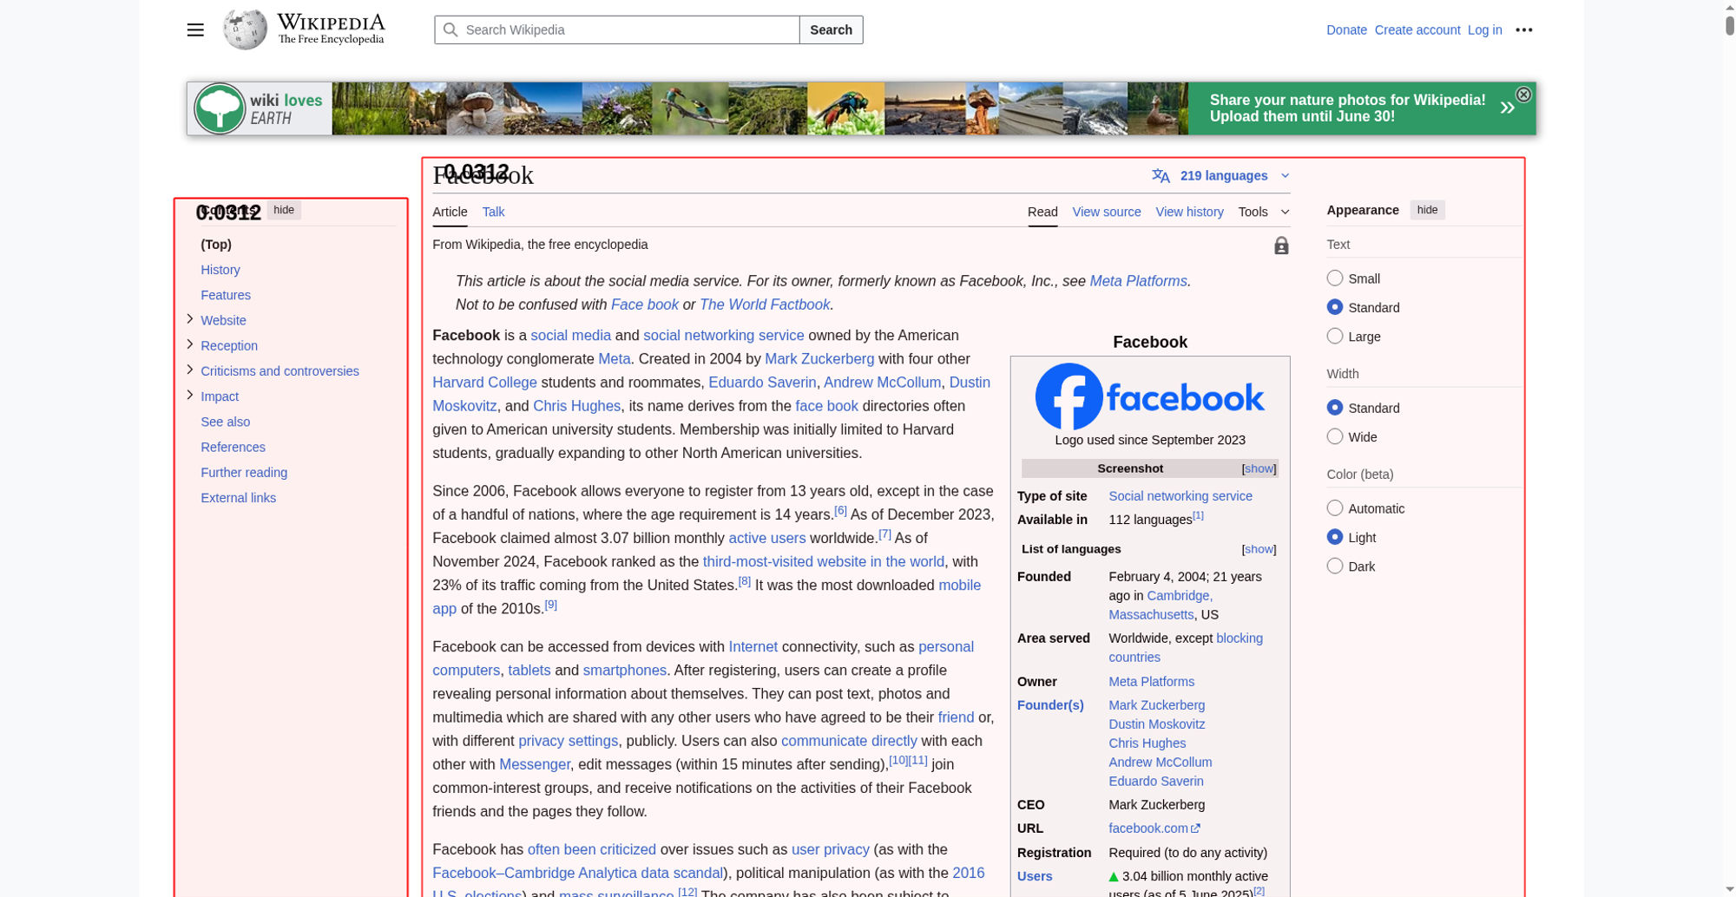This screenshot has width=1736, height=897.
Task: Select Wide width option
Action: pyautogui.click(x=1335, y=436)
